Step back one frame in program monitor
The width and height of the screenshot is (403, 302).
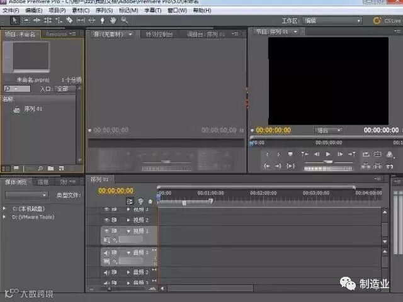coord(317,154)
